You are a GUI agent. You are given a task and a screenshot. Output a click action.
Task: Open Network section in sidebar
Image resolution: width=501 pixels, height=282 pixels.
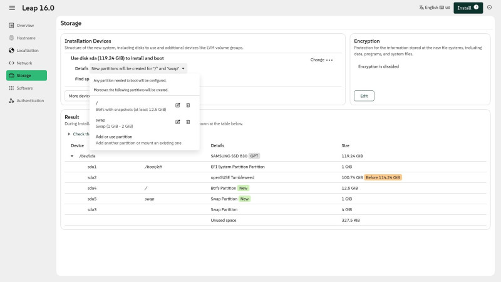tap(24, 63)
